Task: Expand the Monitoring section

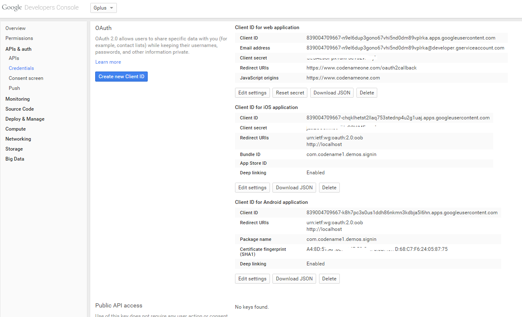Action: [x=17, y=99]
